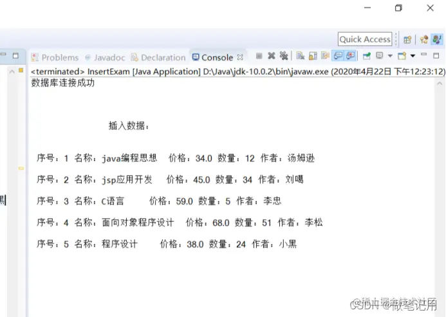Open Display Selected Console dropdown arrow
Image resolution: width=446 pixels, height=317 pixels.
[x=390, y=56]
